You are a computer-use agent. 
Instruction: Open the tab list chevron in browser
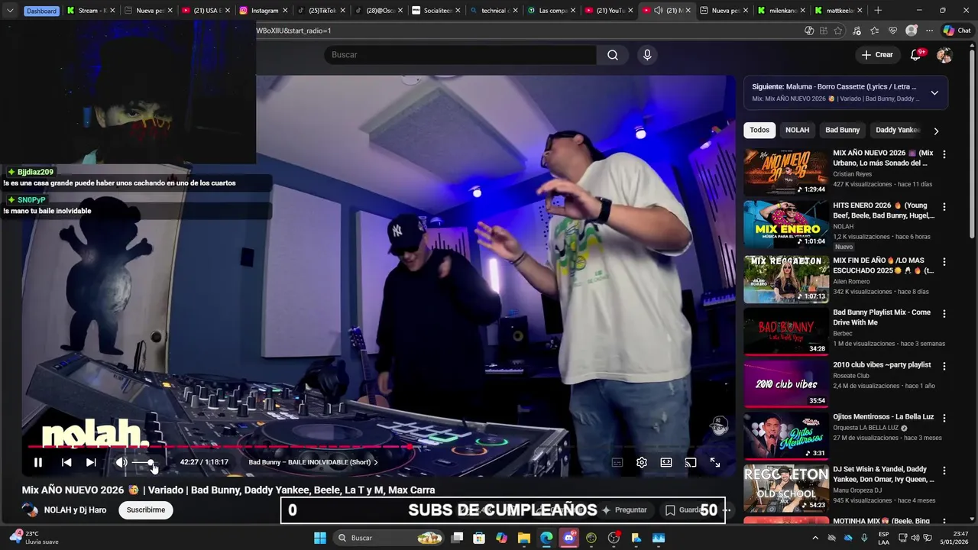(x=10, y=11)
